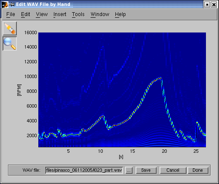Open the Help menu
The width and height of the screenshot is (219, 184).
[x=120, y=14]
